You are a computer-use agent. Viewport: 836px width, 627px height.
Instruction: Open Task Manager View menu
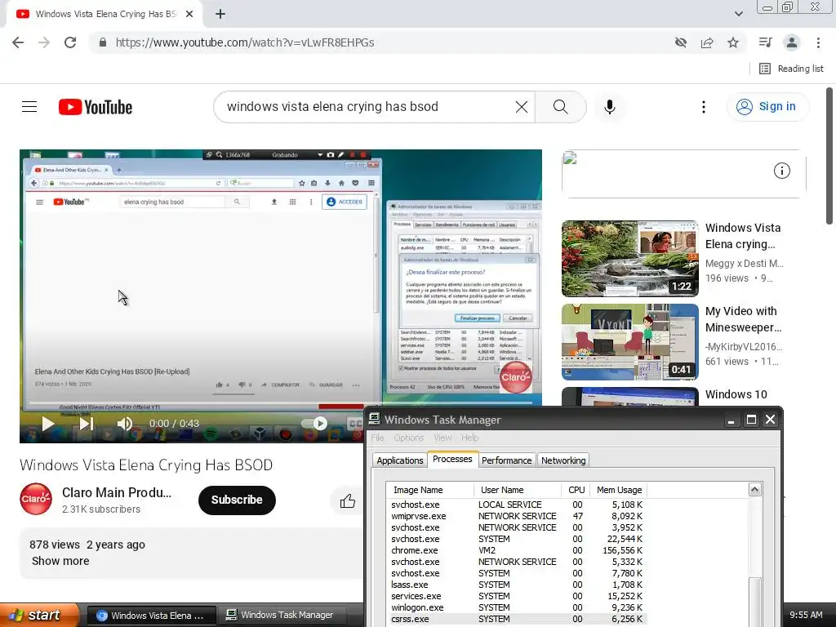442,438
